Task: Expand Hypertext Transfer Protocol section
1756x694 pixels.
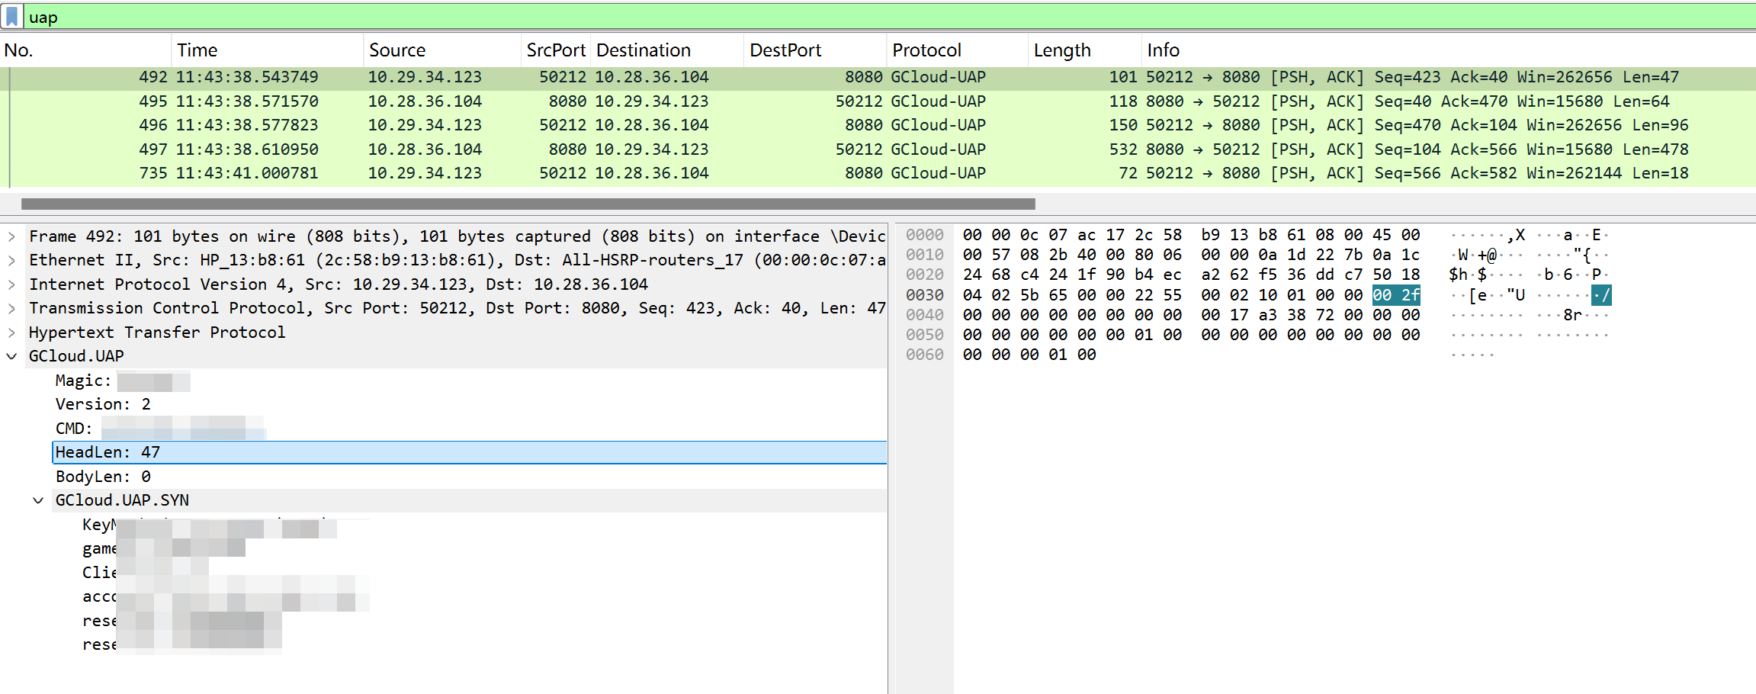Action: [11, 333]
